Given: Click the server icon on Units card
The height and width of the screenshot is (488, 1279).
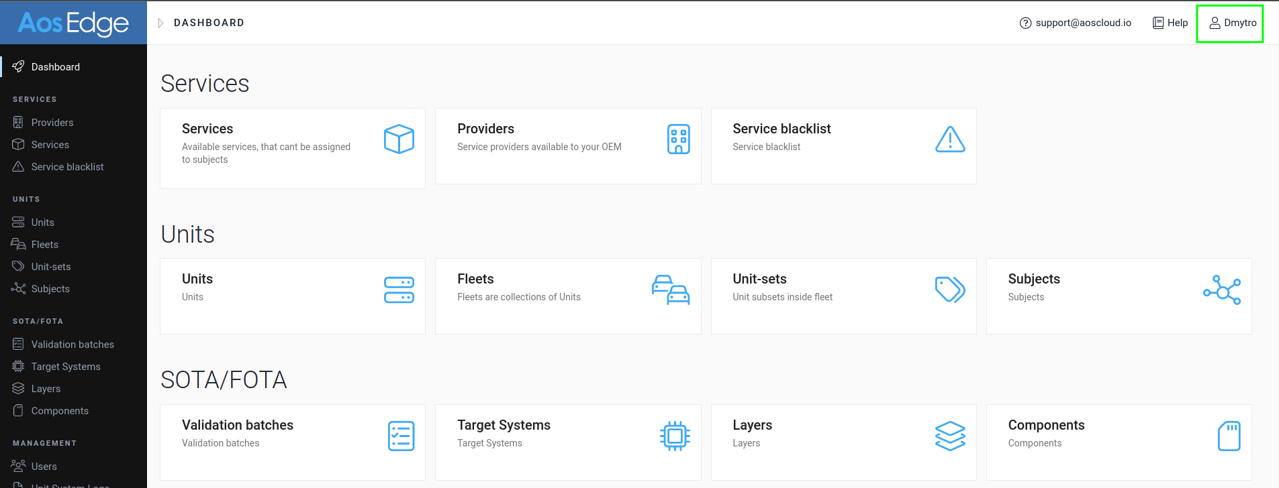Looking at the screenshot, I should click(x=399, y=290).
